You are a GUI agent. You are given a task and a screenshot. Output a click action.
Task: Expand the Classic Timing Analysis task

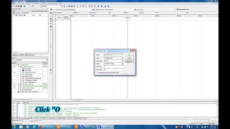click(19, 88)
